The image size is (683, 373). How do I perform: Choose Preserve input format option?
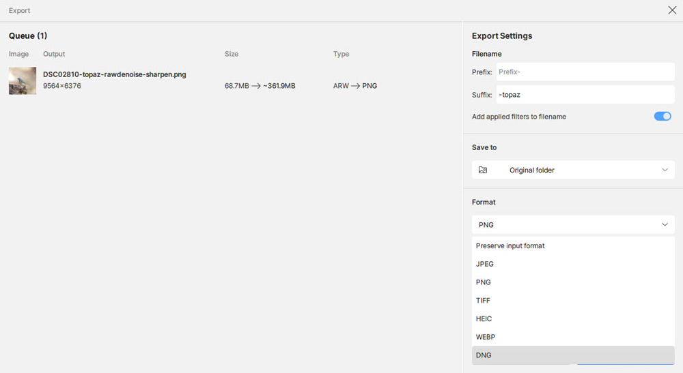point(510,246)
